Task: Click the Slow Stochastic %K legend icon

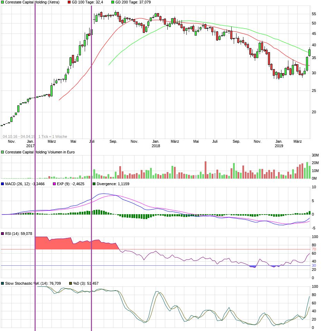Action: pyautogui.click(x=2, y=283)
